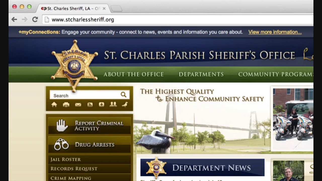This screenshot has height=181, width=322.
Task: Open the Departments menu
Action: click(201, 74)
